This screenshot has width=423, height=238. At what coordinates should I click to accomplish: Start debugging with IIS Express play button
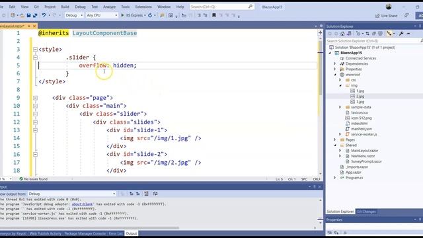pyautogui.click(x=122, y=15)
